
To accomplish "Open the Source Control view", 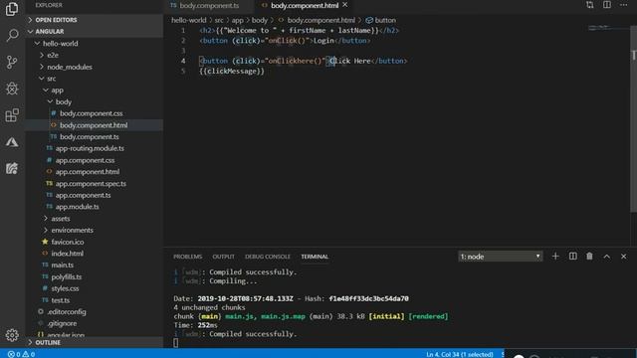I will [12, 62].
